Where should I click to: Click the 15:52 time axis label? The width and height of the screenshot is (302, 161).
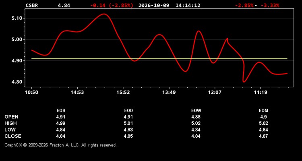(123, 92)
